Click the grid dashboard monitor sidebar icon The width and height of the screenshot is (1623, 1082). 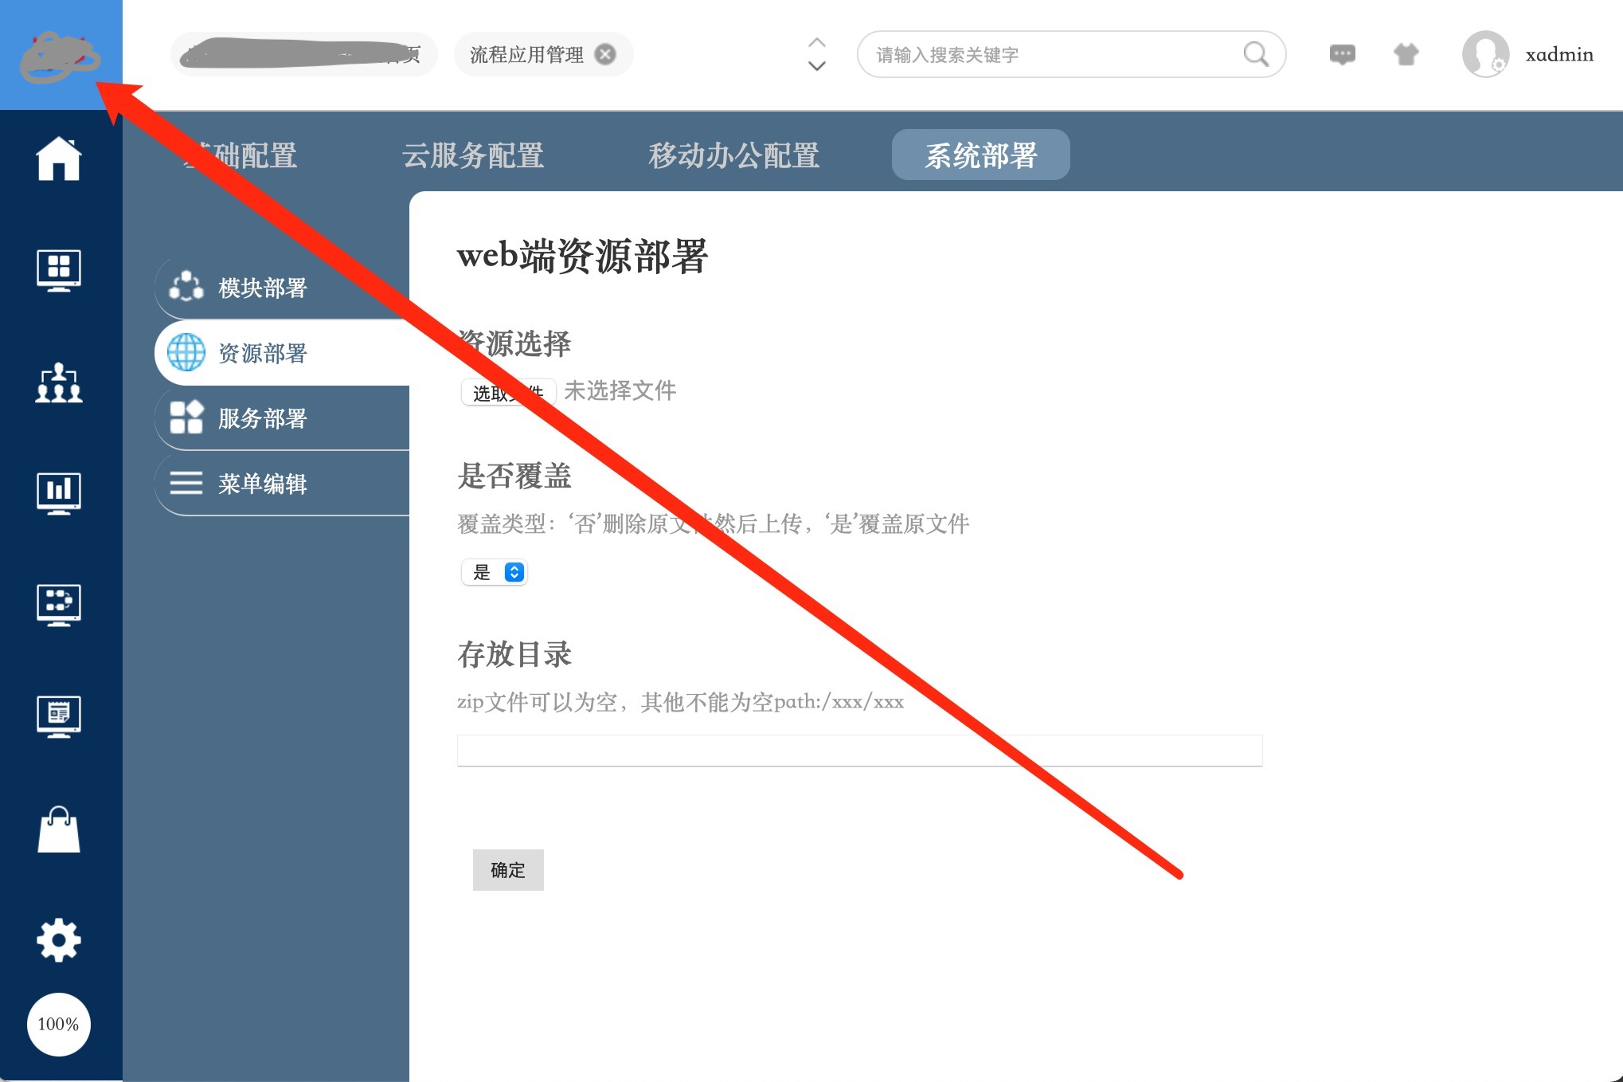(x=58, y=270)
